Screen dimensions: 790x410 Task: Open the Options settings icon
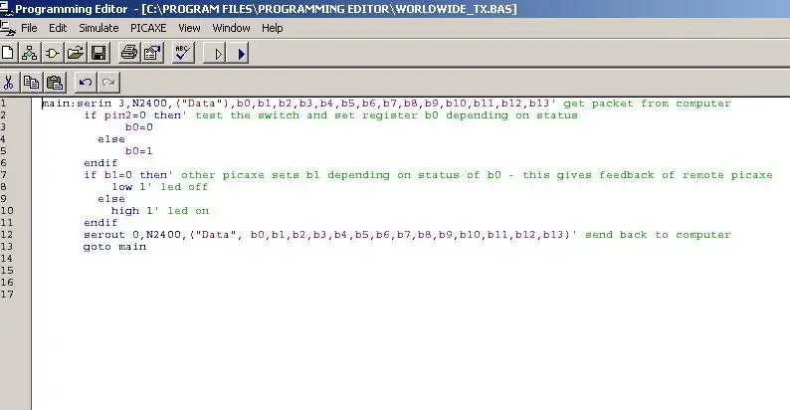[x=152, y=53]
